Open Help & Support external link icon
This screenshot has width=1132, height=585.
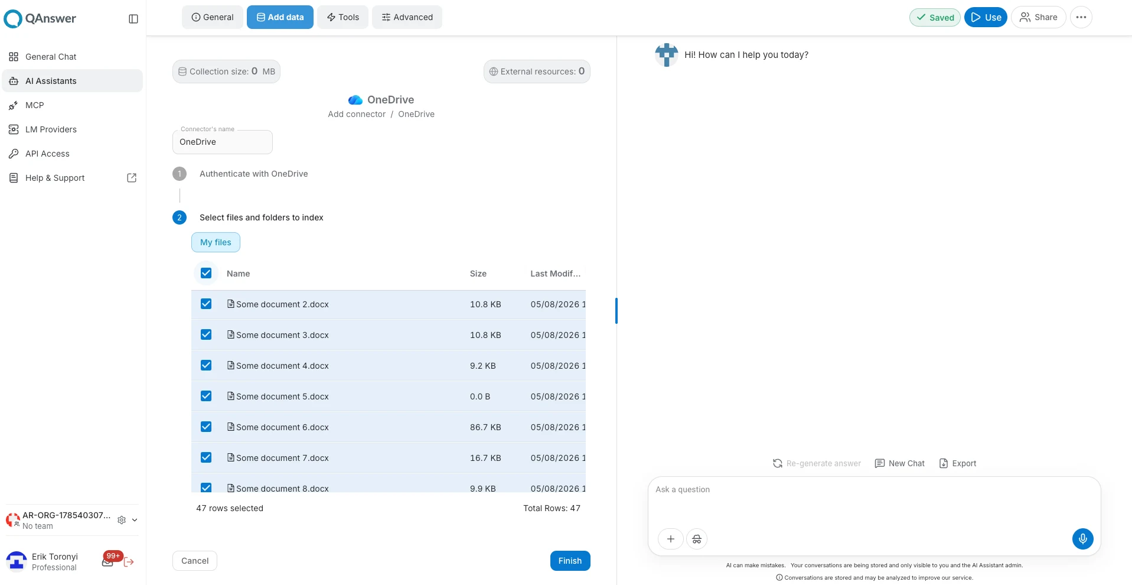point(132,178)
